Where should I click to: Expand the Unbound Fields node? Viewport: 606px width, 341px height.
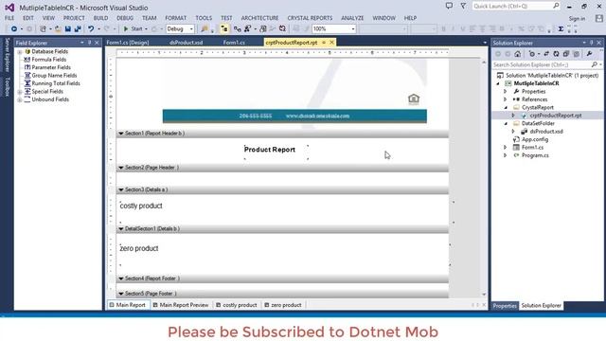click(19, 99)
